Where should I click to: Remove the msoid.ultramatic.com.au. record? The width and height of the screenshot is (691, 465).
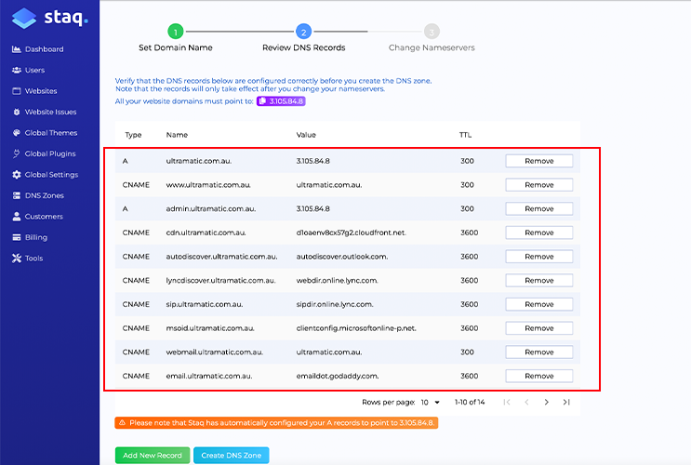[539, 328]
